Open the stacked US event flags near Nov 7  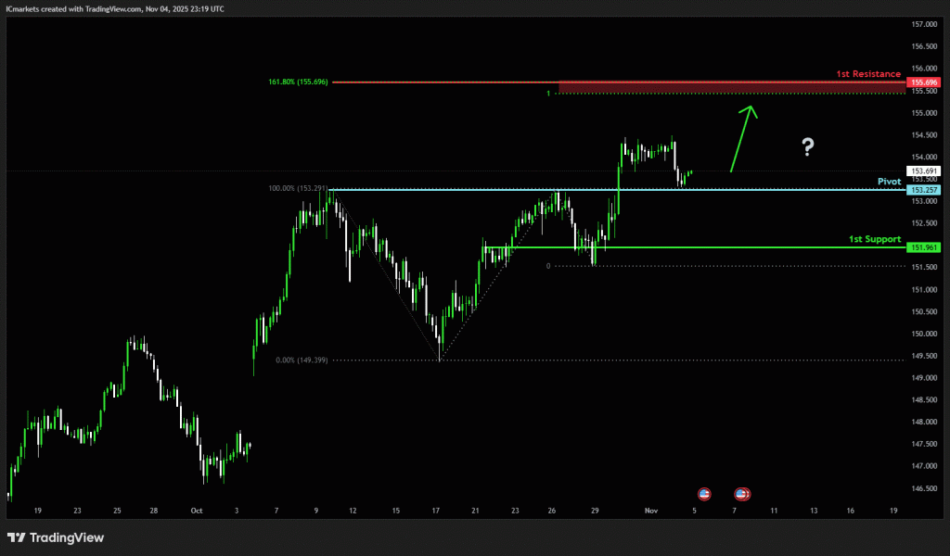[x=742, y=494]
